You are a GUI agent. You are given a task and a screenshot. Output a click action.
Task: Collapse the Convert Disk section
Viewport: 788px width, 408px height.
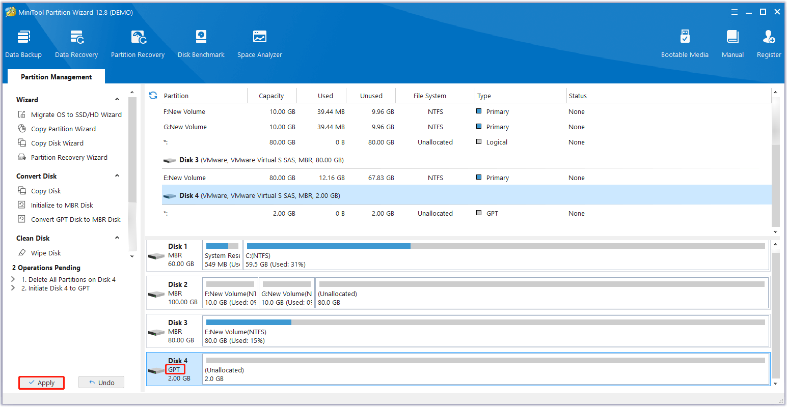(117, 176)
